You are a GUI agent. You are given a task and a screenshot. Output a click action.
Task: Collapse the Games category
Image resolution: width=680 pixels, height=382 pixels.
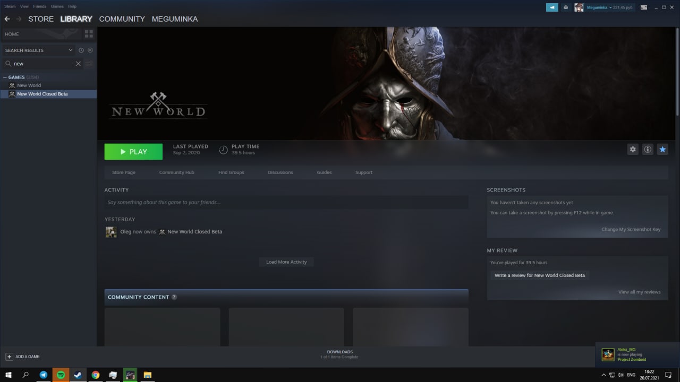click(5, 77)
